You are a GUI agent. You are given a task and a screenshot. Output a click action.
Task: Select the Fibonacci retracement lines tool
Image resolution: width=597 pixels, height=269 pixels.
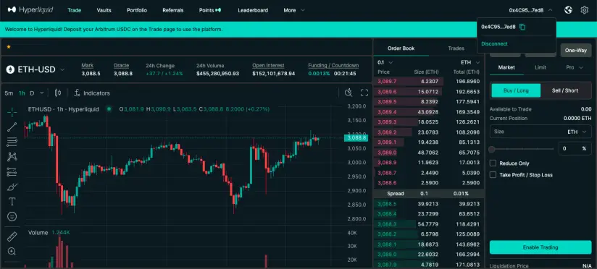pyautogui.click(x=12, y=142)
